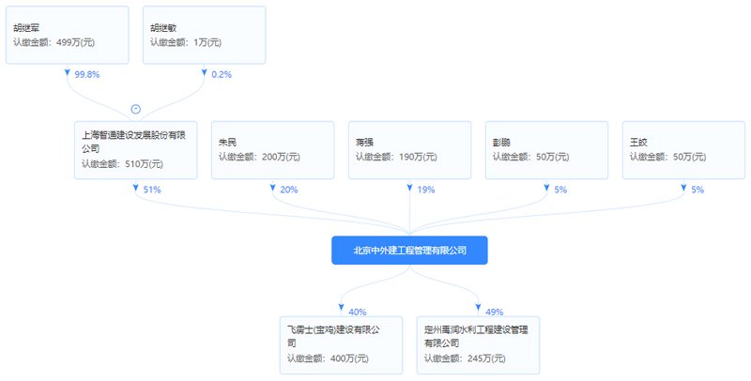The width and height of the screenshot is (751, 381).
Task: Click the 认缴金额: 1万(元) text
Action: [186, 42]
